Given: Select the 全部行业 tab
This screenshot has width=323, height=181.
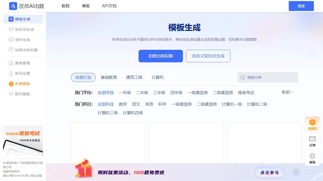Looking at the screenshot, I should (83, 77).
